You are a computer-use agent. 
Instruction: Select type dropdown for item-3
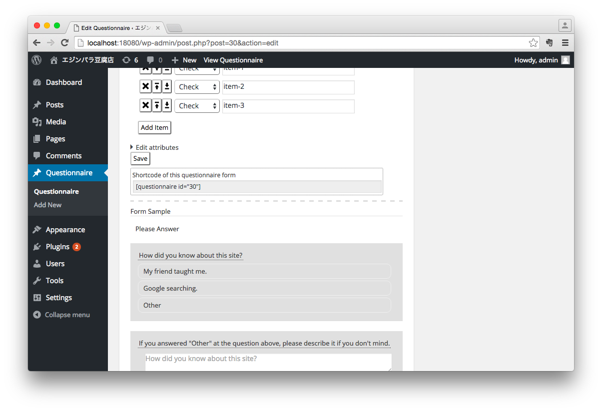pos(197,106)
